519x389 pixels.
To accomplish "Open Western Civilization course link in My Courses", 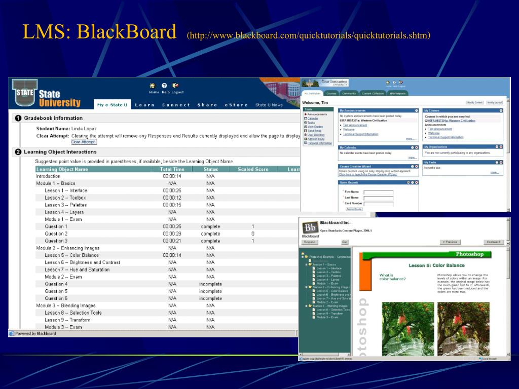I will pyautogui.click(x=452, y=121).
